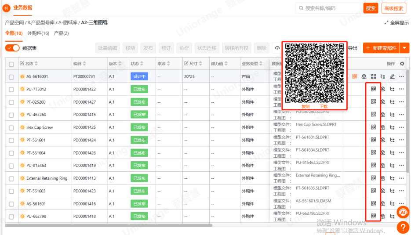
Task: Show QR code for PT-025260
Action: 373,101
